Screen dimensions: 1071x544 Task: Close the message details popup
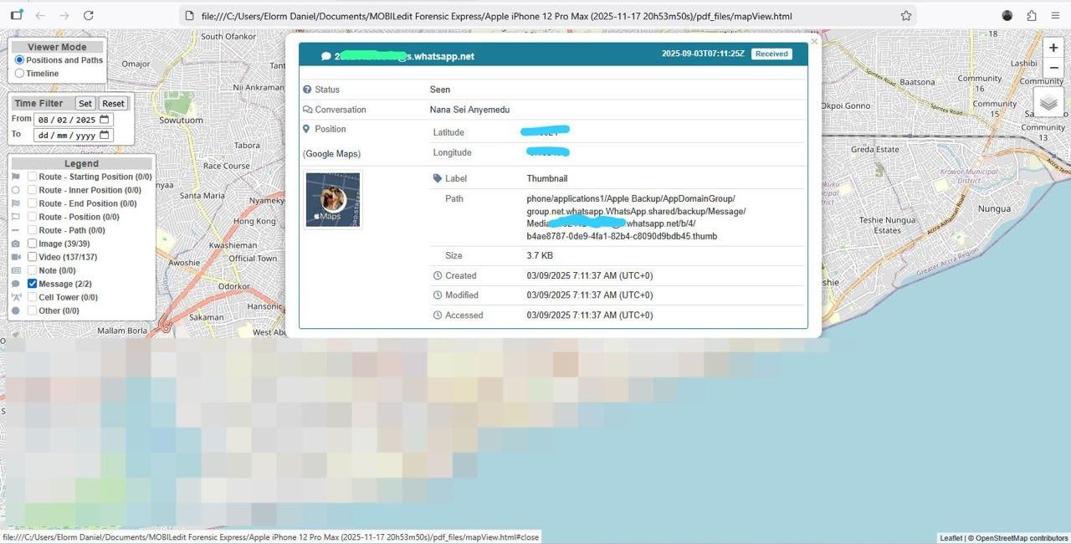(x=814, y=41)
